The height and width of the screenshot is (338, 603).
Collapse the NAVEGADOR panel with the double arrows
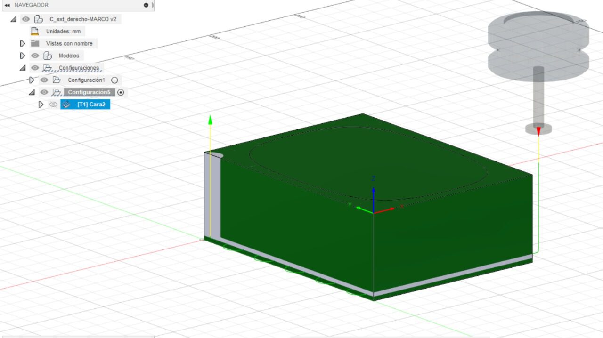pyautogui.click(x=7, y=5)
